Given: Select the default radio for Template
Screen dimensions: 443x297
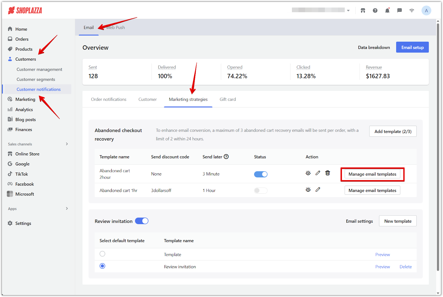Looking at the screenshot, I should tap(102, 254).
